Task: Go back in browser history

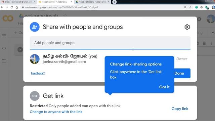Action: pyautogui.click(x=2, y=7)
